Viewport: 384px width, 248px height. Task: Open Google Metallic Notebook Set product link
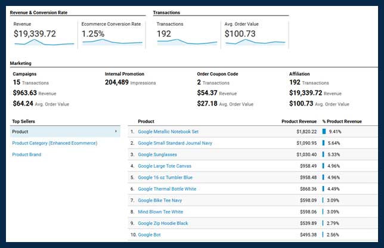point(168,132)
